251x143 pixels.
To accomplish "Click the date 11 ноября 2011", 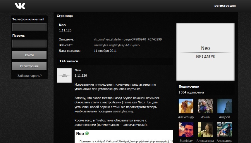I will 105,51.
